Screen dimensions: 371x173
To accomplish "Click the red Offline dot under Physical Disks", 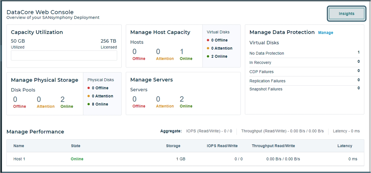I will [89, 88].
